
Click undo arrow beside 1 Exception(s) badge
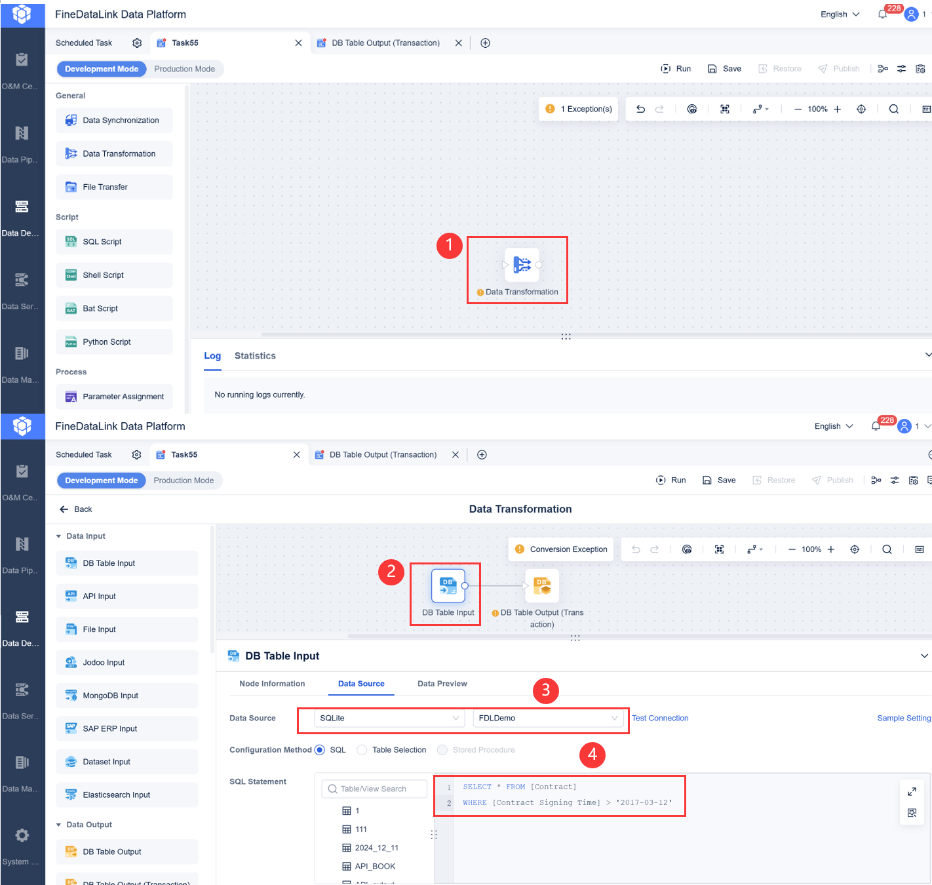click(x=640, y=109)
